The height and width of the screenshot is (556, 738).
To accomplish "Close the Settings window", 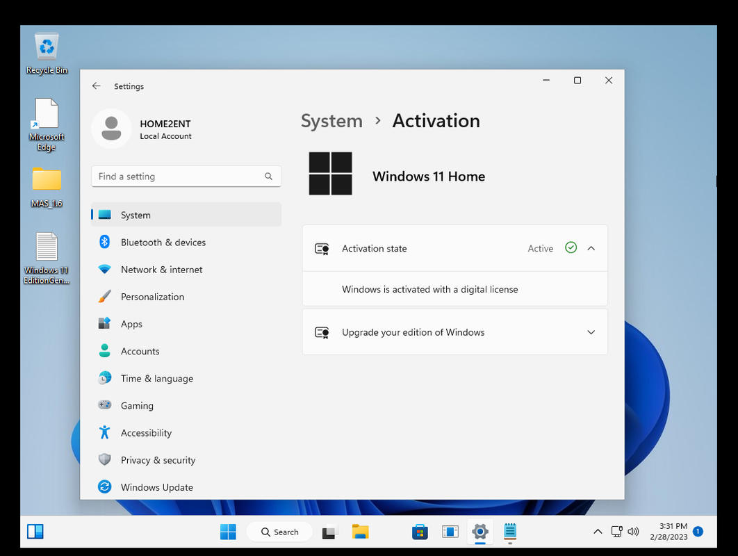I will (609, 81).
